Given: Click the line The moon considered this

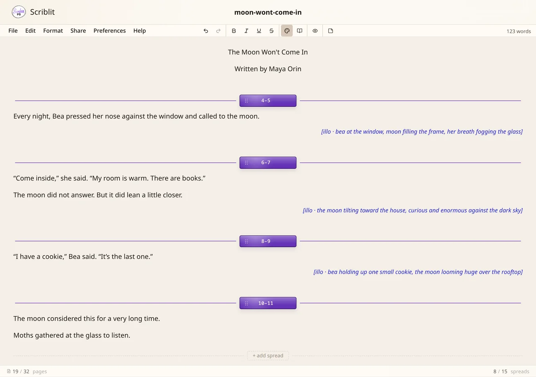Looking at the screenshot, I should pos(87,318).
